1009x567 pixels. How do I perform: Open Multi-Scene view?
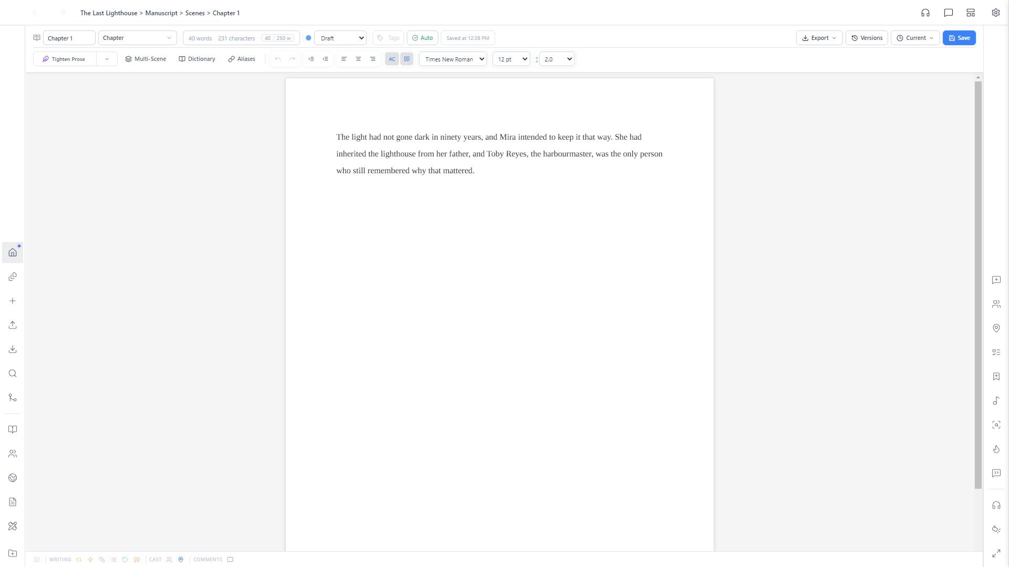point(146,59)
